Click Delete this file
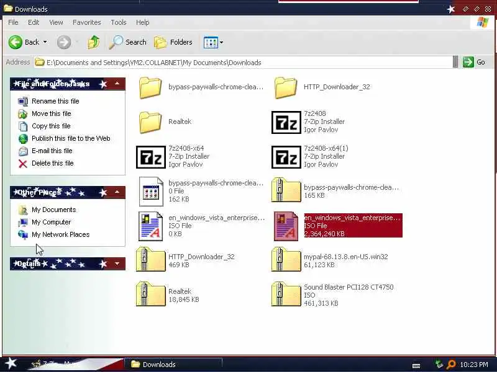497x372 pixels. click(x=53, y=163)
